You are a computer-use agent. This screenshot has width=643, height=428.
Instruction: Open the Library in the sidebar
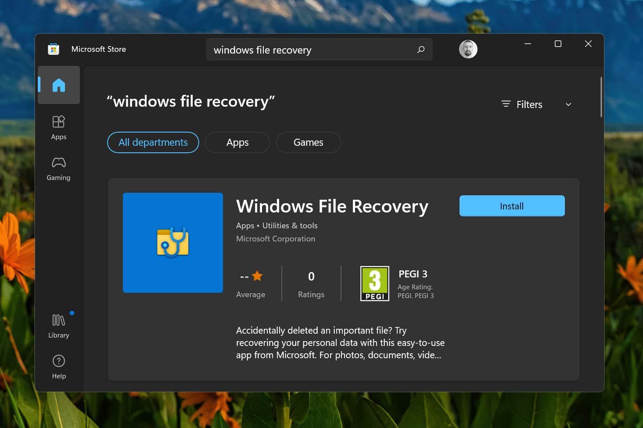(x=59, y=326)
